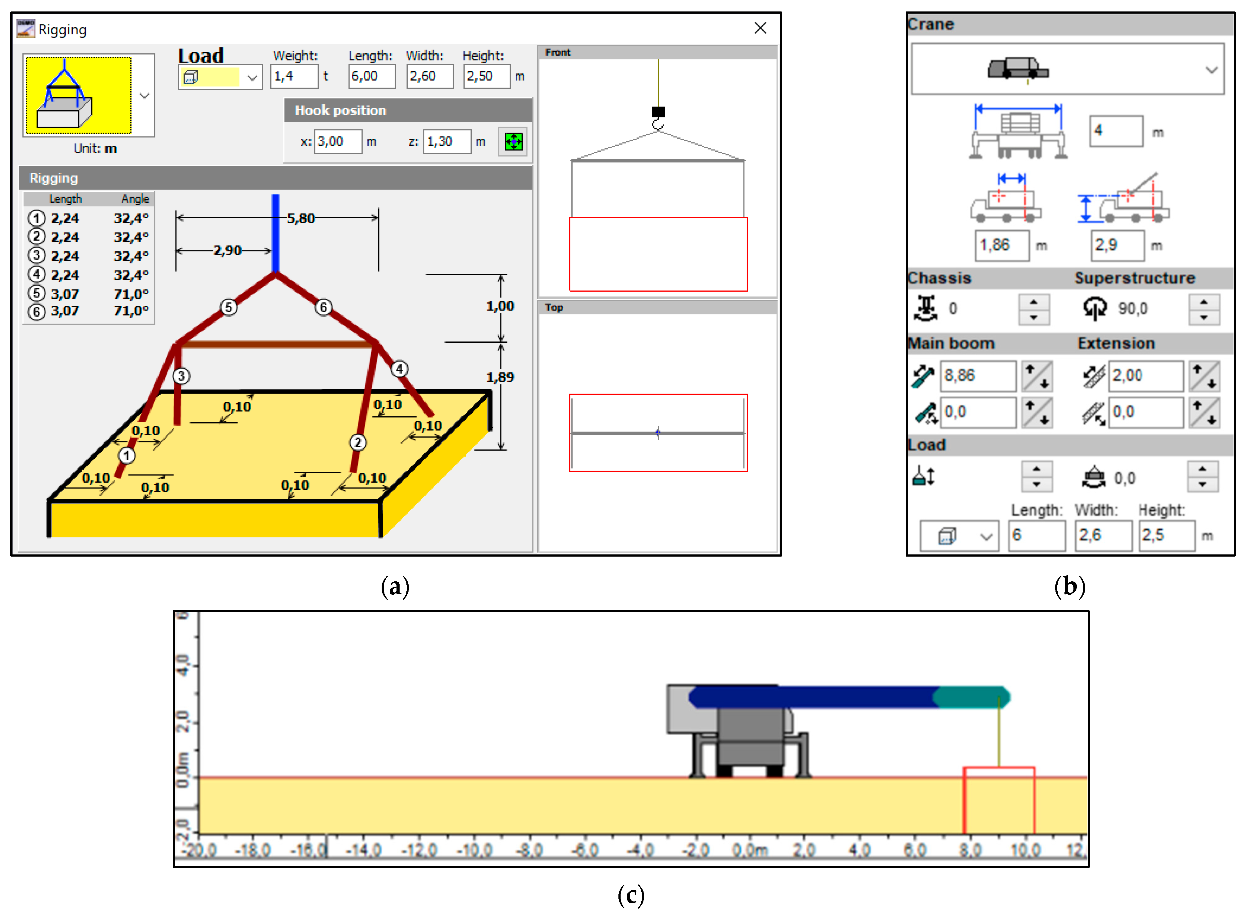This screenshot has height=916, width=1248.
Task: Click extension angle increase/decrease button
Action: tap(1204, 413)
